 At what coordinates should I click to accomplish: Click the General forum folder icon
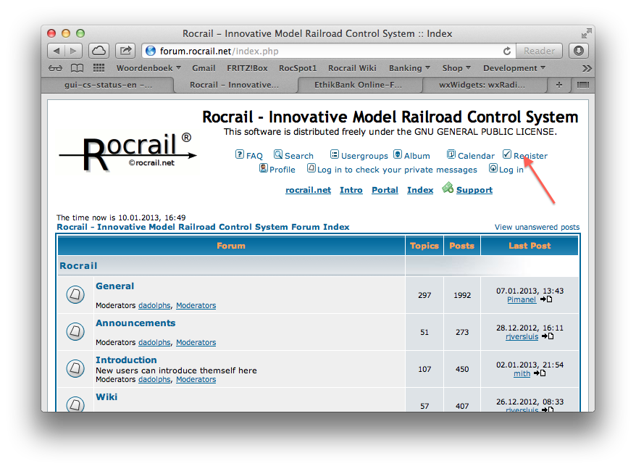click(x=75, y=294)
